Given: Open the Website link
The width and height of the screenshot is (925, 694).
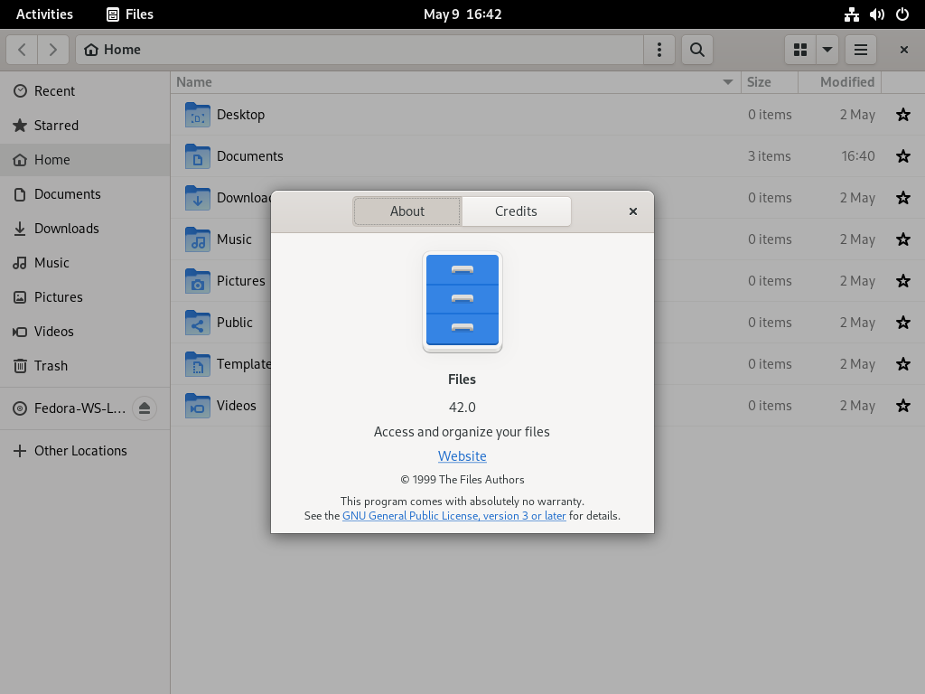Looking at the screenshot, I should pos(462,456).
